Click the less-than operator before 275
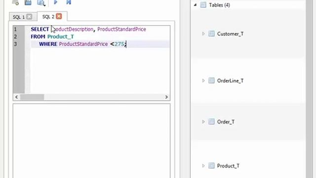The height and width of the screenshot is (178, 316). coord(112,44)
